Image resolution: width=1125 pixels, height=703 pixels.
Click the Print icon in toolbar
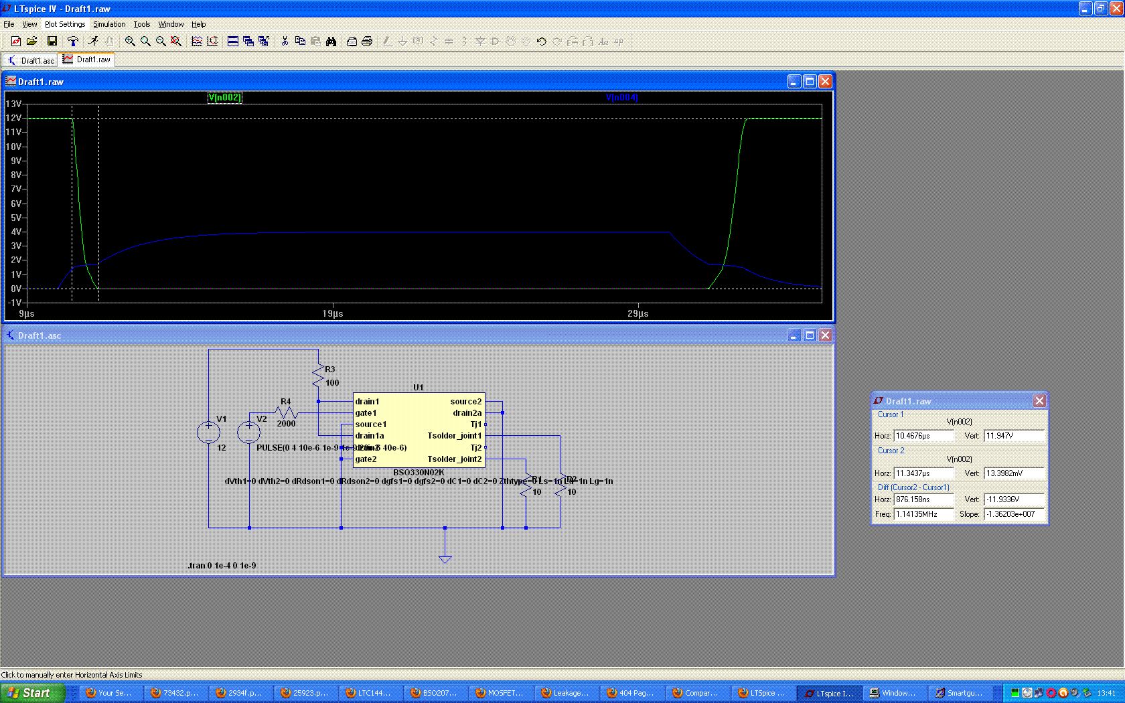coord(367,42)
